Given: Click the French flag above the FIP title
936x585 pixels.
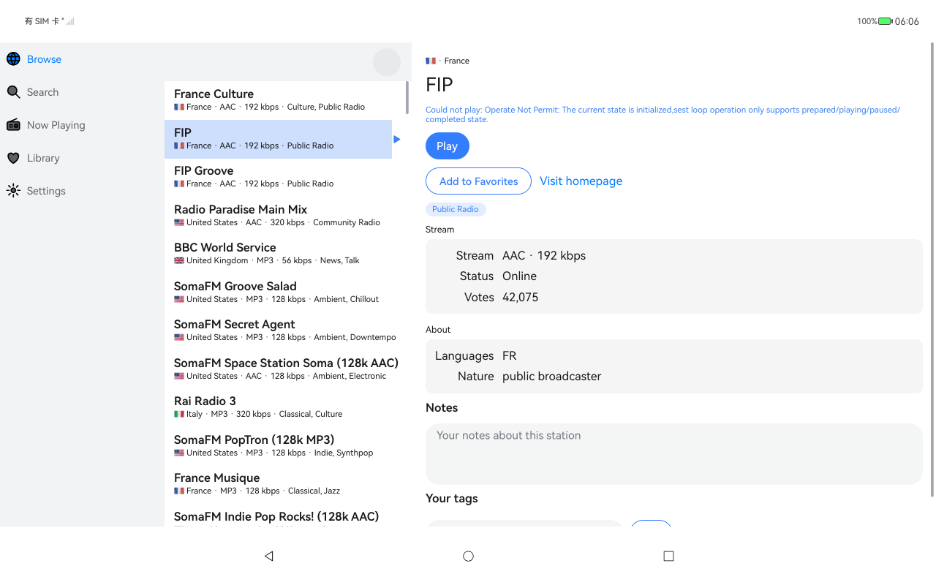Looking at the screenshot, I should [431, 61].
